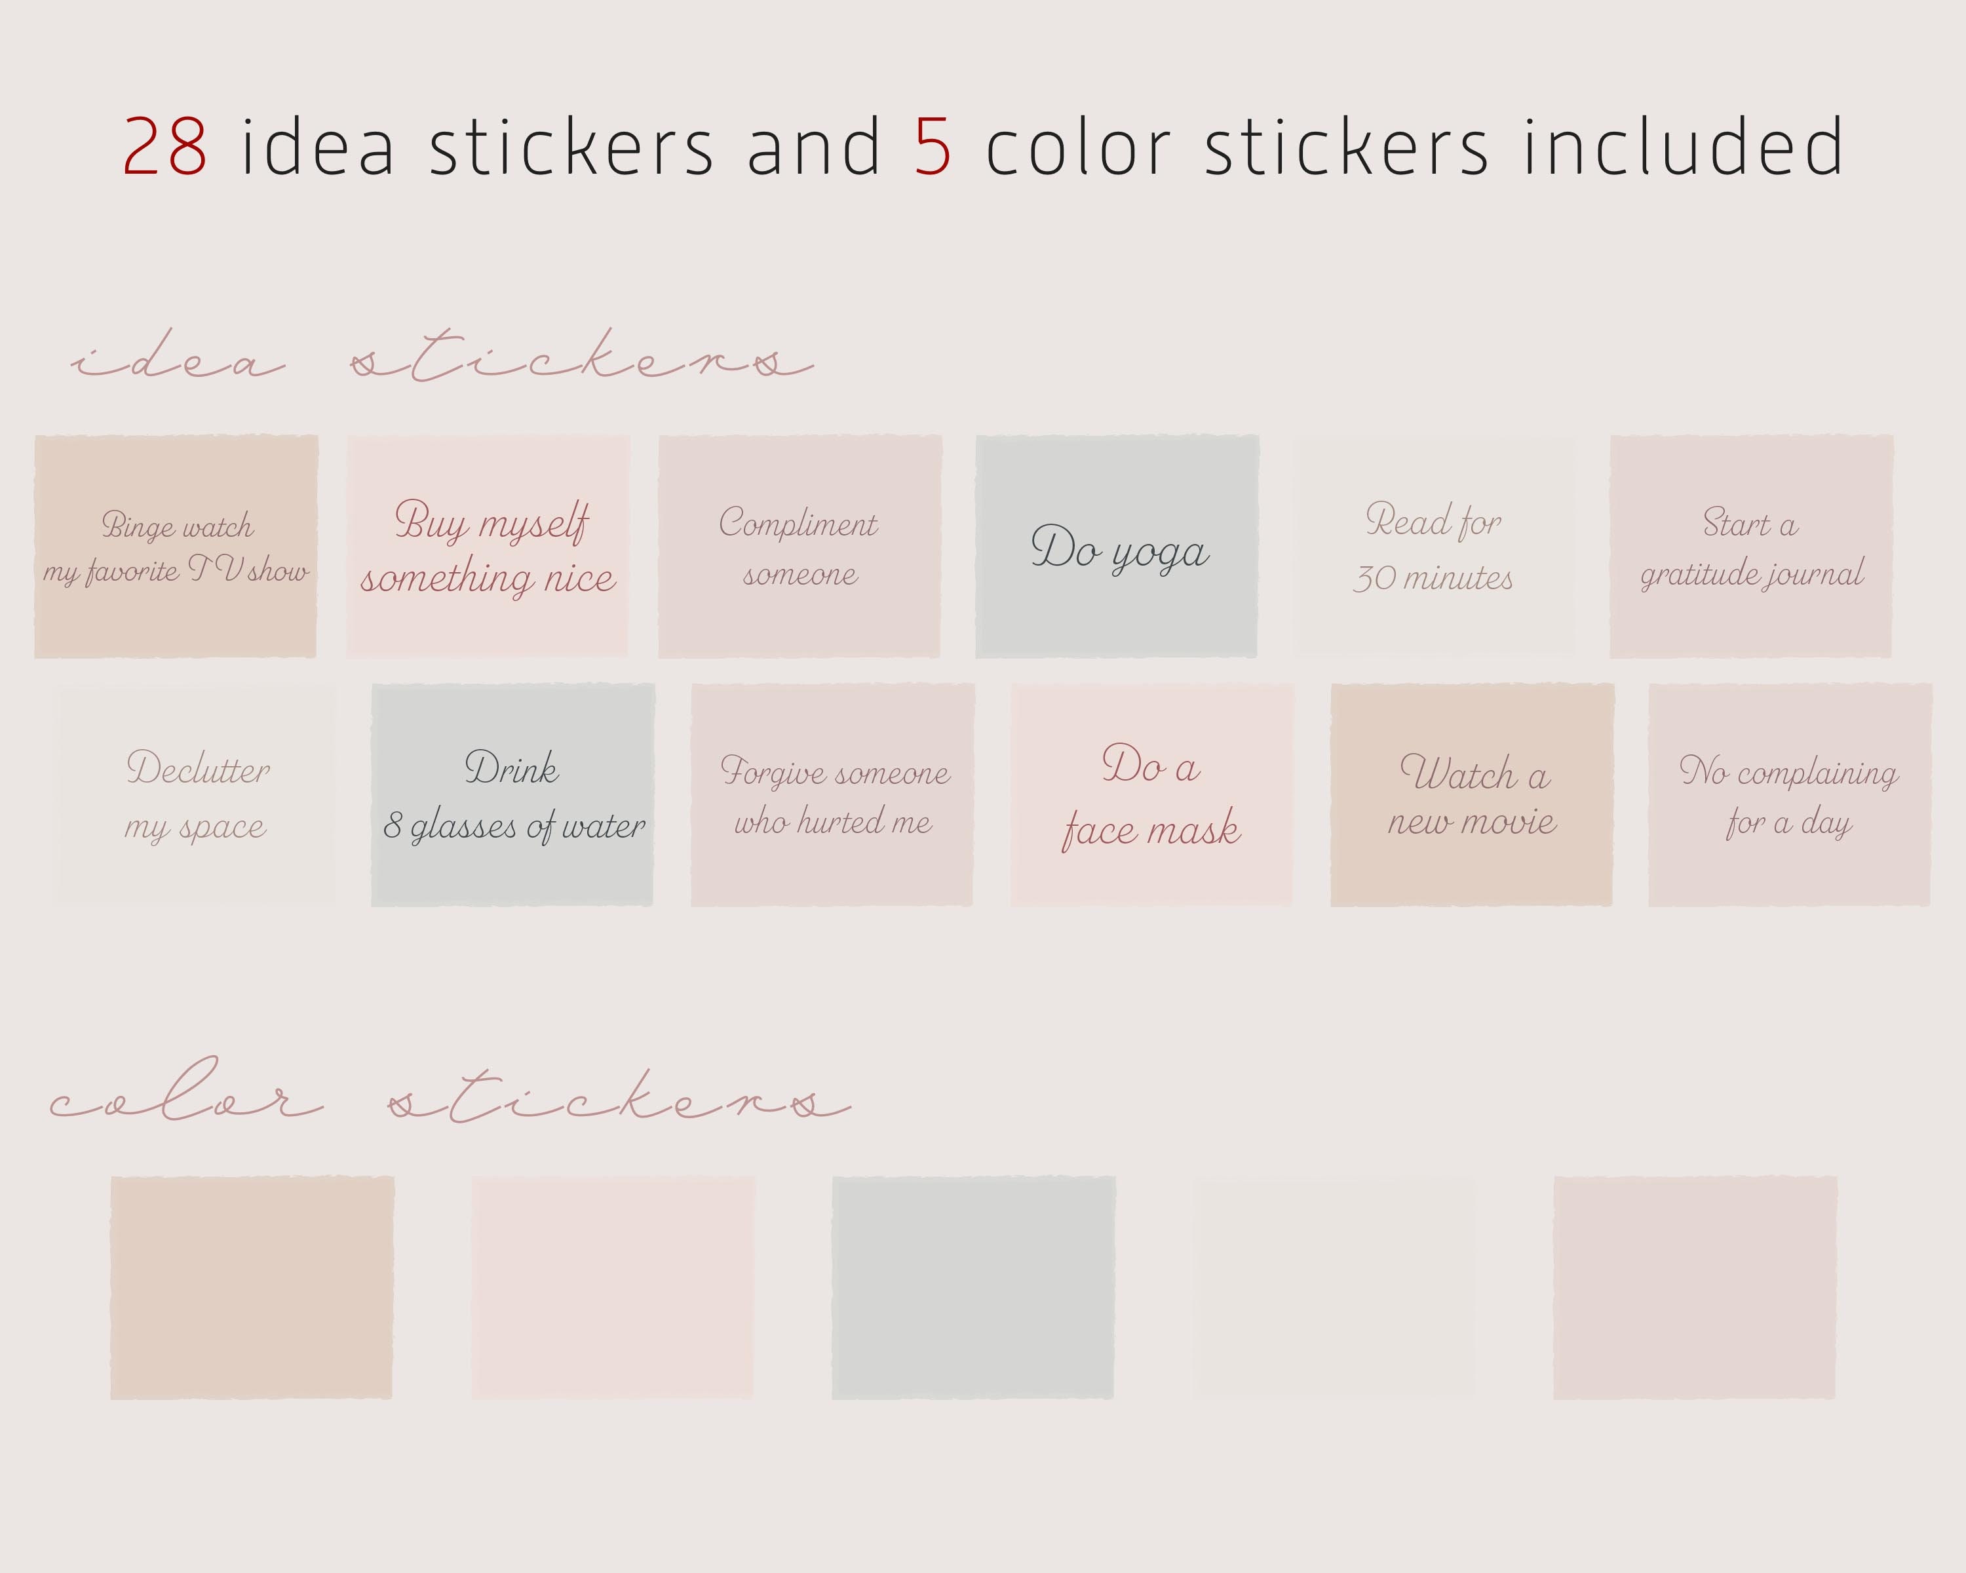Select the 'No complaining for a day' sticker
This screenshot has width=1966, height=1573.
pyautogui.click(x=1790, y=794)
